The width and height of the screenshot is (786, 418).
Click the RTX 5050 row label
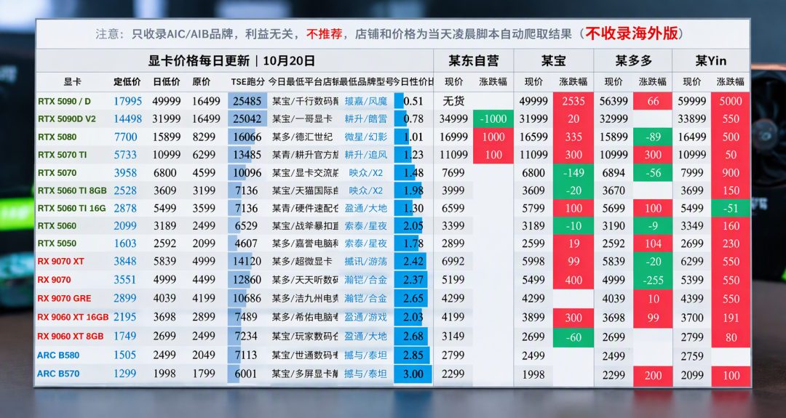tap(57, 244)
